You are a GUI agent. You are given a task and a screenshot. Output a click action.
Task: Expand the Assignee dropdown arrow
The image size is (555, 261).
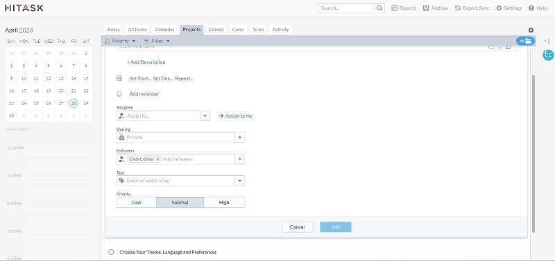pyautogui.click(x=205, y=116)
